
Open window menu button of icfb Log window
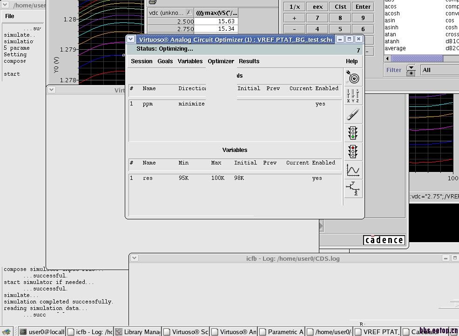pos(134,258)
